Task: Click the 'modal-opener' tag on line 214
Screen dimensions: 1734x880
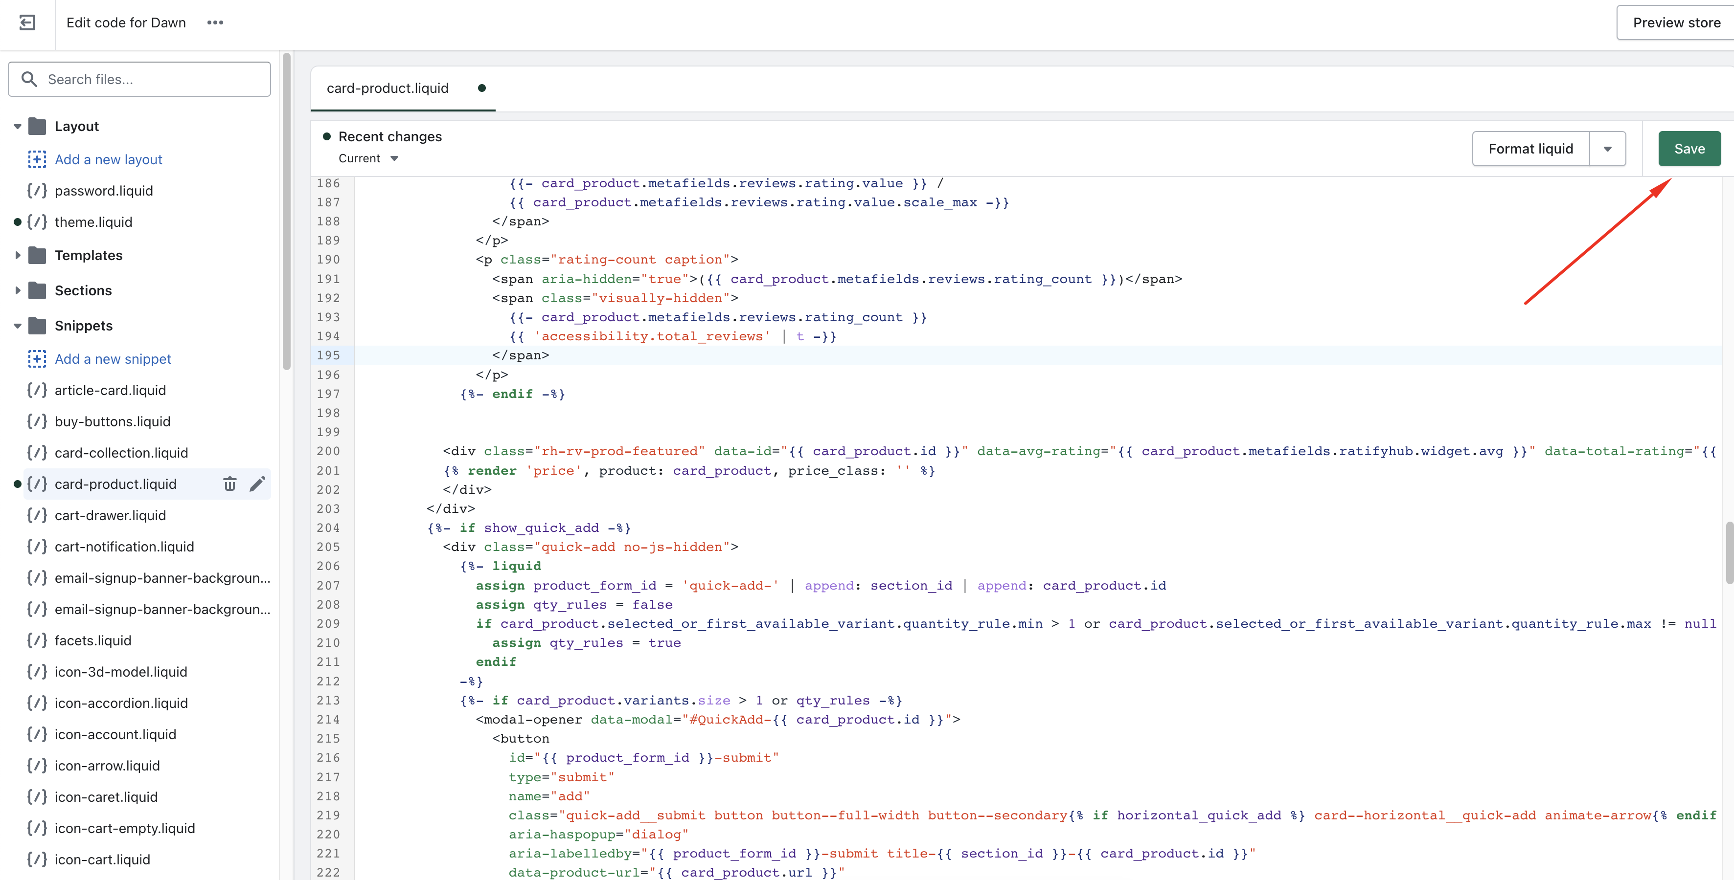Action: (532, 719)
